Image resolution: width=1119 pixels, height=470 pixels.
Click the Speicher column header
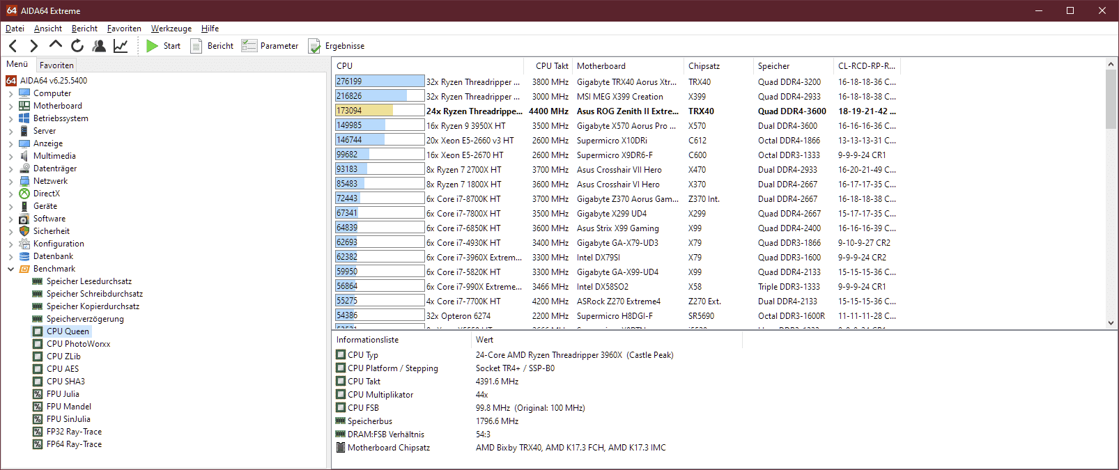[794, 66]
